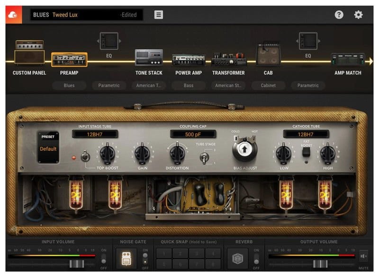The image size is (379, 277).
Task: Mute output with the speaker icon
Action: pos(363,256)
